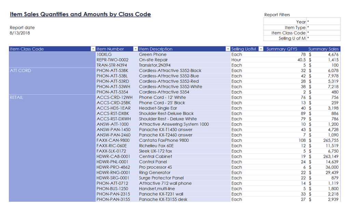Open the Item Number filter dropdown
Image resolution: width=350 pixels, height=211 pixels.
(135, 49)
